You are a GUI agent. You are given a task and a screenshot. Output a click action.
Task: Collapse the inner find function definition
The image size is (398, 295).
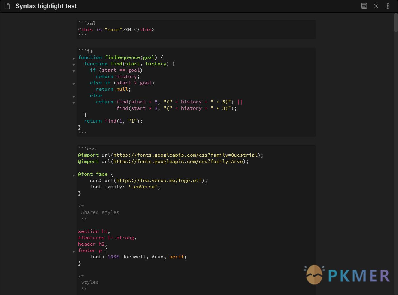pos(74,65)
